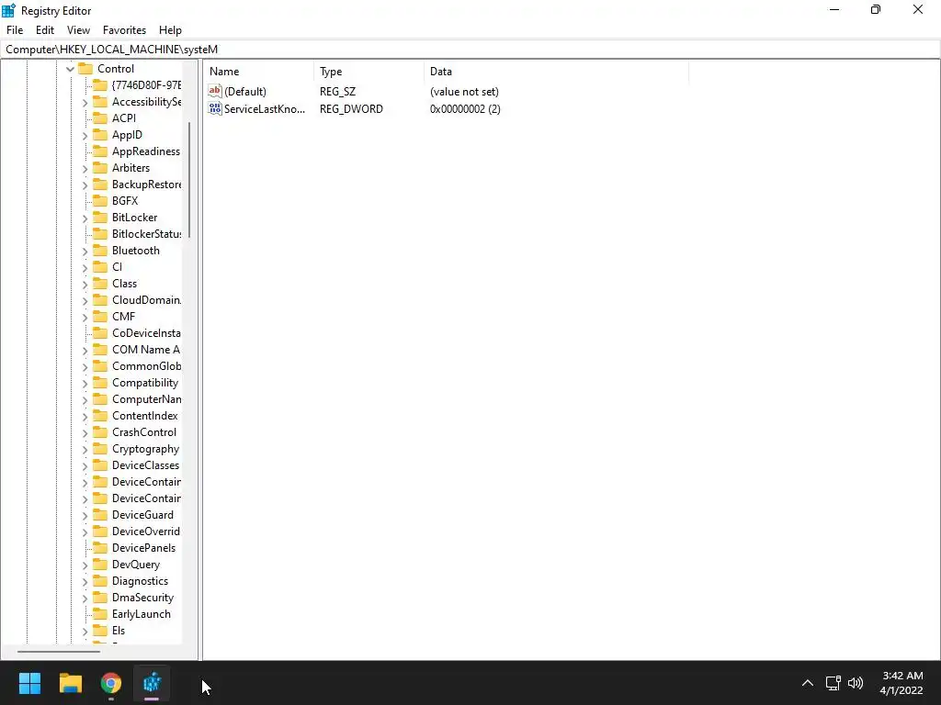The height and width of the screenshot is (705, 941).
Task: Select the BGFX folder icon
Action: point(100,201)
